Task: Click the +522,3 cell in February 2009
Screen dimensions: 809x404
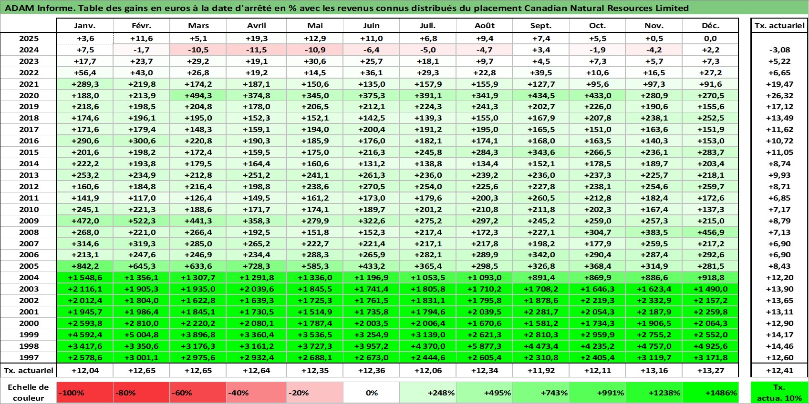Action: 142,221
